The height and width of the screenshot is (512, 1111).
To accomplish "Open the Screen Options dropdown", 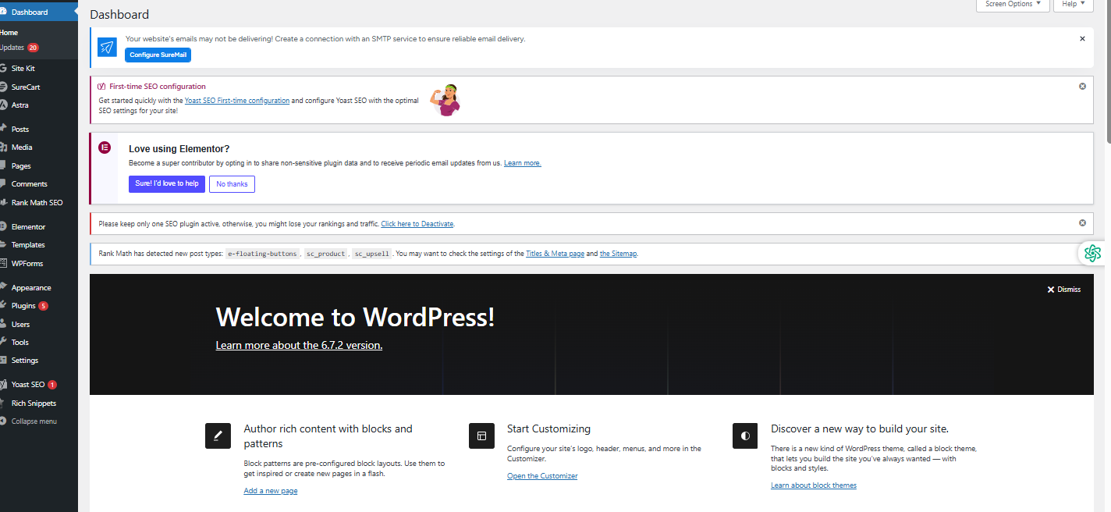I will click(x=1013, y=5).
